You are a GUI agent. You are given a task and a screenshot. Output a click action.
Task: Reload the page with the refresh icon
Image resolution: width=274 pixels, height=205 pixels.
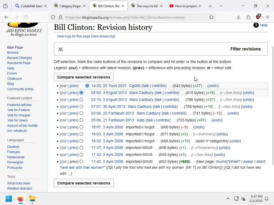pos(26,17)
